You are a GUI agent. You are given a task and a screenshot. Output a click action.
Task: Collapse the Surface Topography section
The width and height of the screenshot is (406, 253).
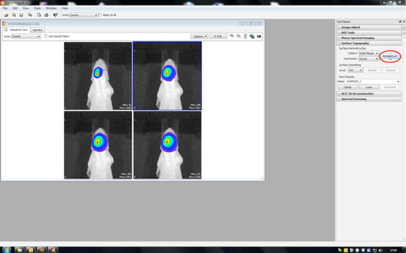(x=369, y=43)
